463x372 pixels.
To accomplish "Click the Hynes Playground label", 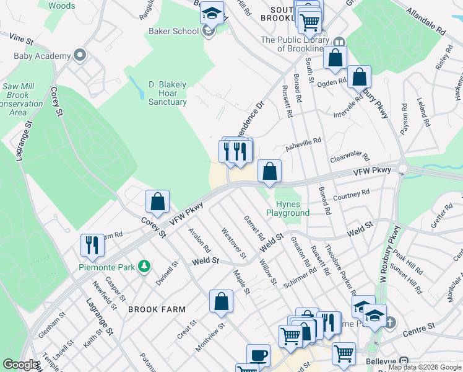I will 288,208.
